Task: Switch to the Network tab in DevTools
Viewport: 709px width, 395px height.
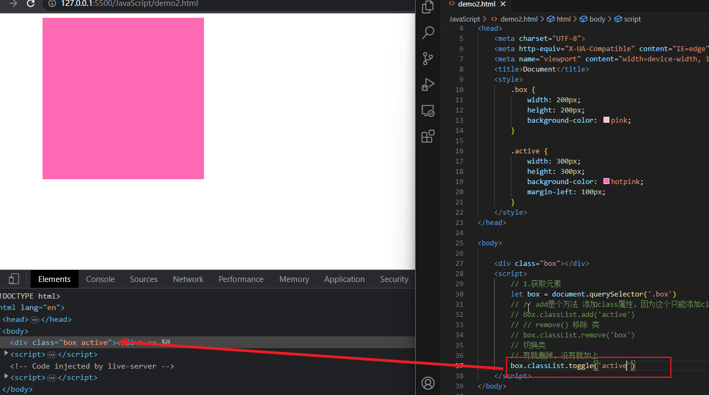Action: pyautogui.click(x=188, y=279)
